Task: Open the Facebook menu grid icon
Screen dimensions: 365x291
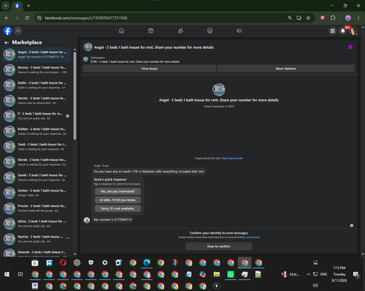Action: click(332, 31)
